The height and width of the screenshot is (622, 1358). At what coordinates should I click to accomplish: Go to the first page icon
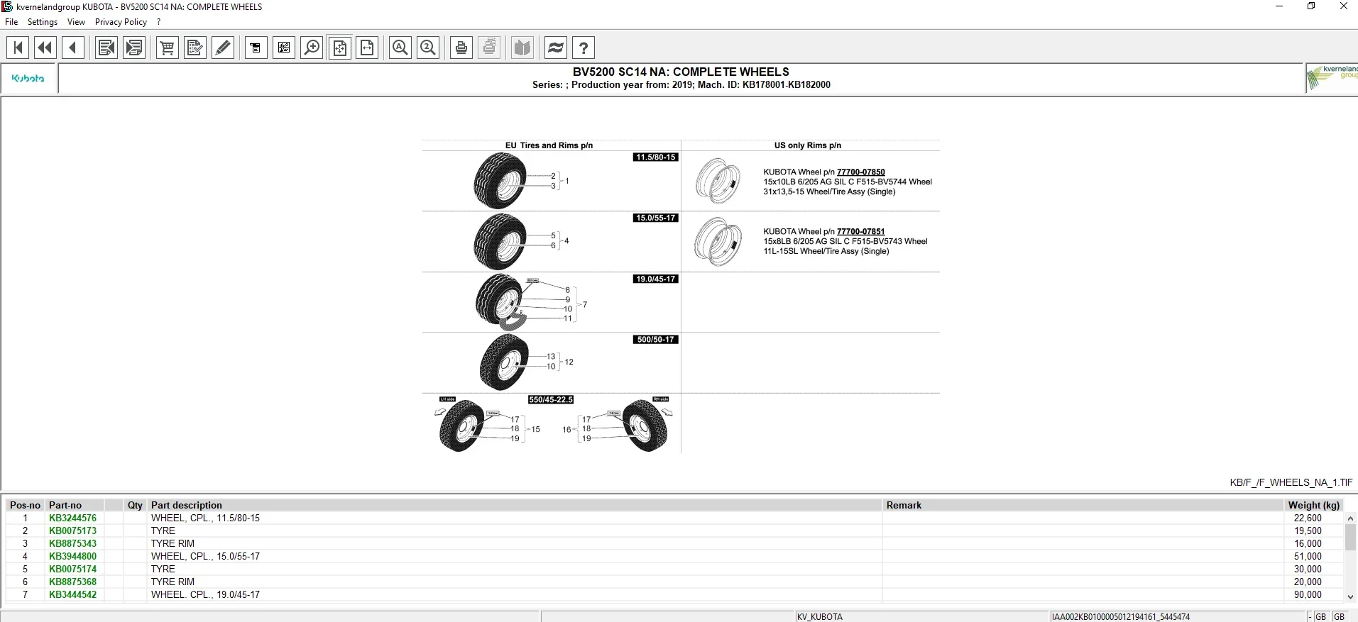18,48
